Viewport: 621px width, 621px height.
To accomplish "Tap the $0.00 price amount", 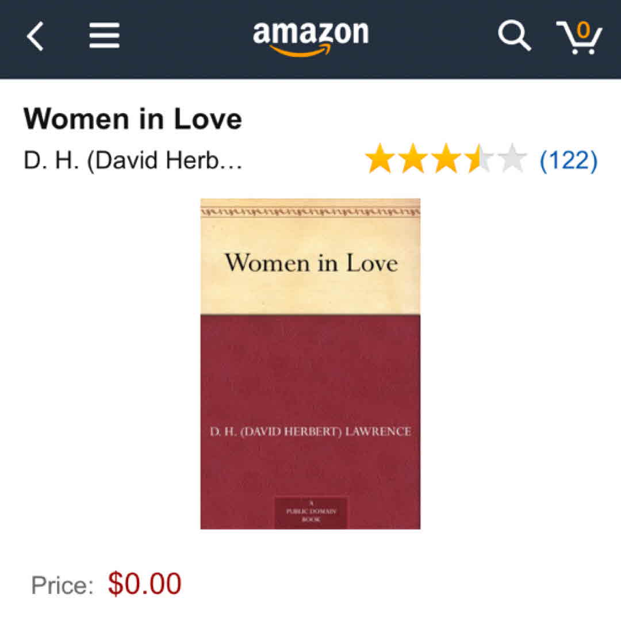I will pyautogui.click(x=144, y=584).
